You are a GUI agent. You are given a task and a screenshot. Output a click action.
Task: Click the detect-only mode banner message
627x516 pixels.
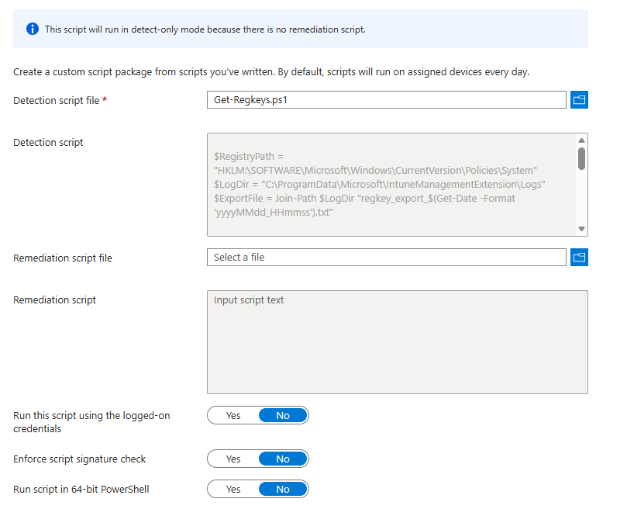click(x=205, y=29)
